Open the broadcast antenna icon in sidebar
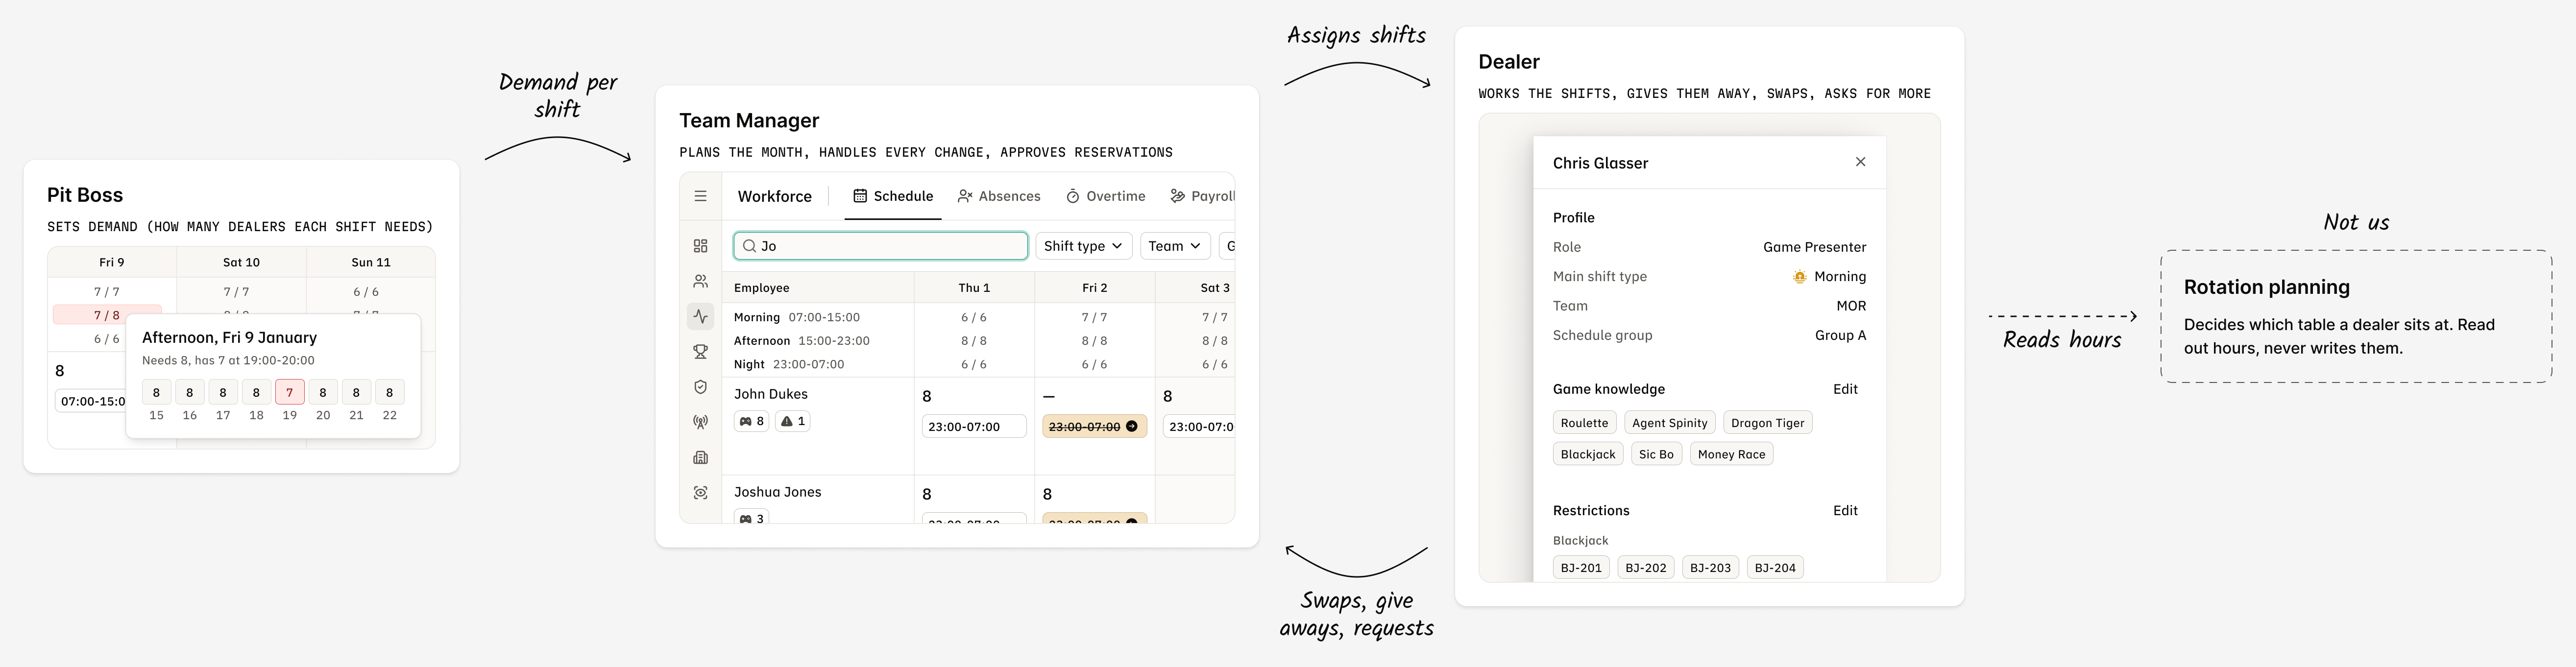The height and width of the screenshot is (667, 2576). [x=700, y=422]
